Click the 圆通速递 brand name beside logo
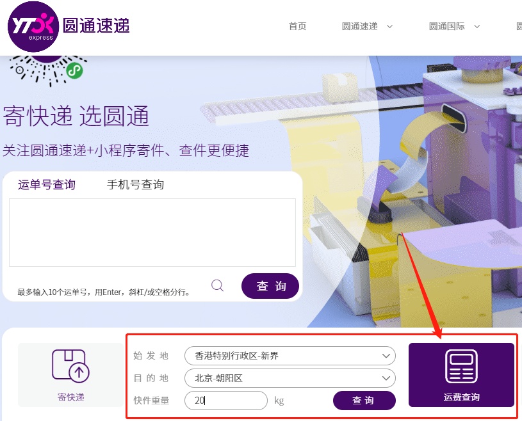The image size is (522, 421). (x=96, y=26)
